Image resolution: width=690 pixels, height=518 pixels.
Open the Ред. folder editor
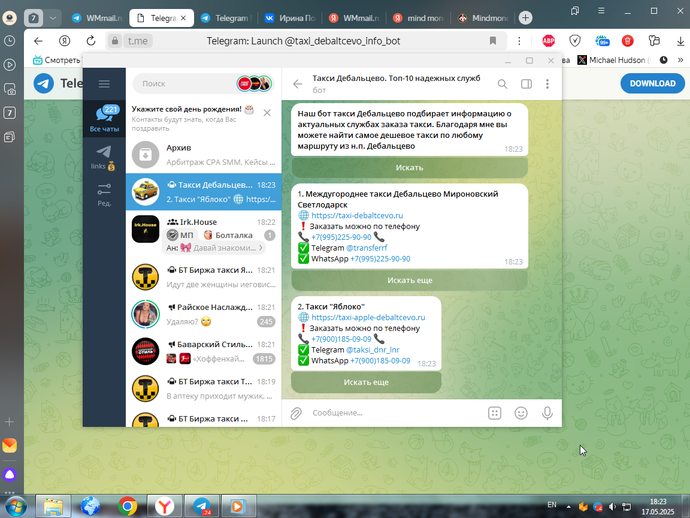[104, 195]
